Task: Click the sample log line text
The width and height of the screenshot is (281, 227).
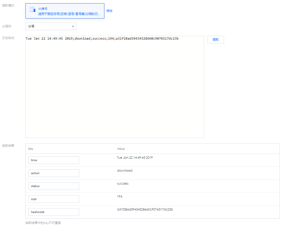Action: (x=102, y=39)
